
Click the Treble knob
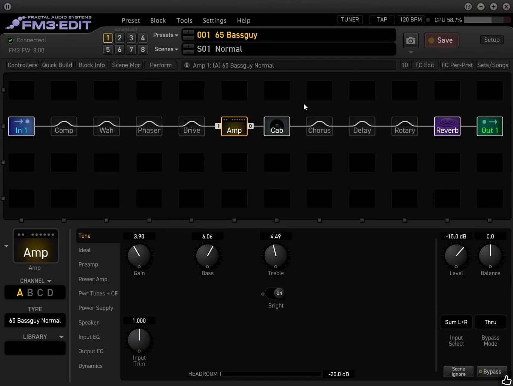tap(276, 255)
